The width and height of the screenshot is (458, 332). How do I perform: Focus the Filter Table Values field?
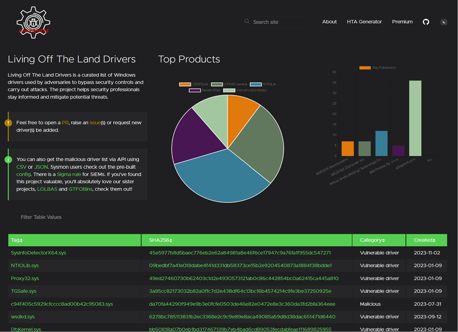point(42,217)
